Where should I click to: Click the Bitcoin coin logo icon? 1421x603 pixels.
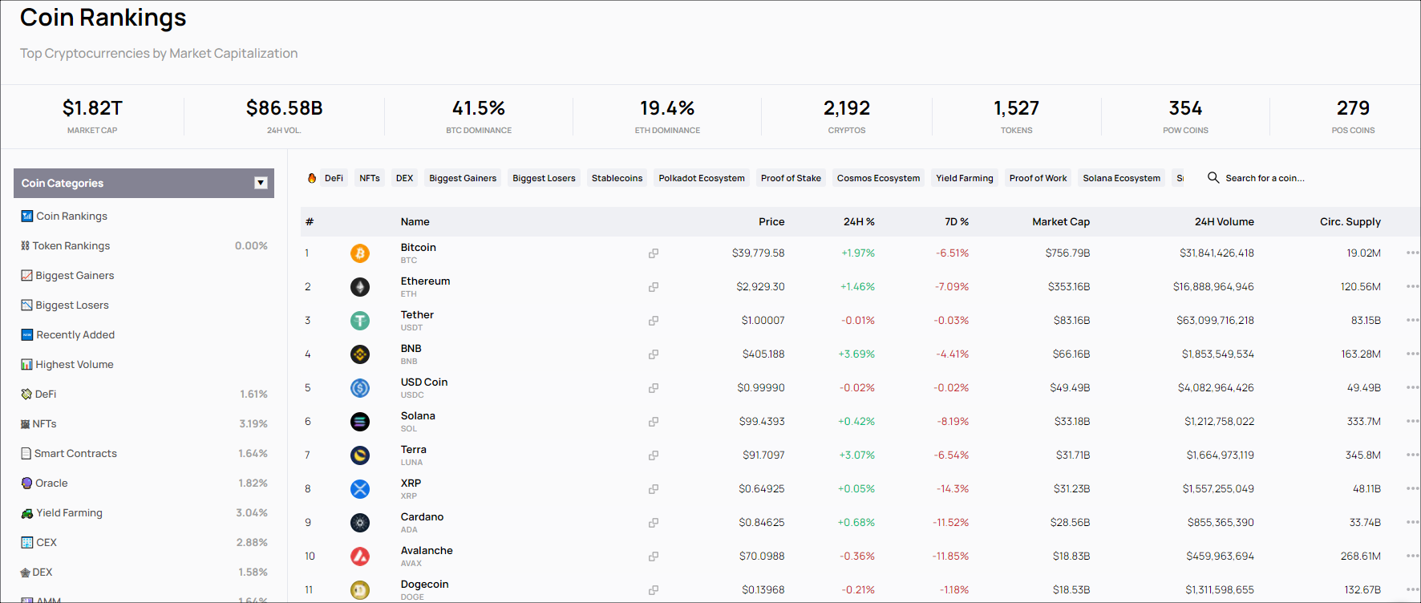click(360, 253)
